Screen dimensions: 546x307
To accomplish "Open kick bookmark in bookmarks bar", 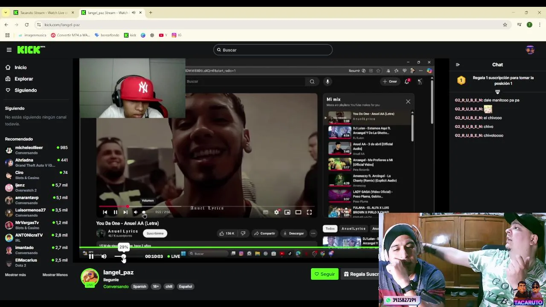I will [x=130, y=35].
